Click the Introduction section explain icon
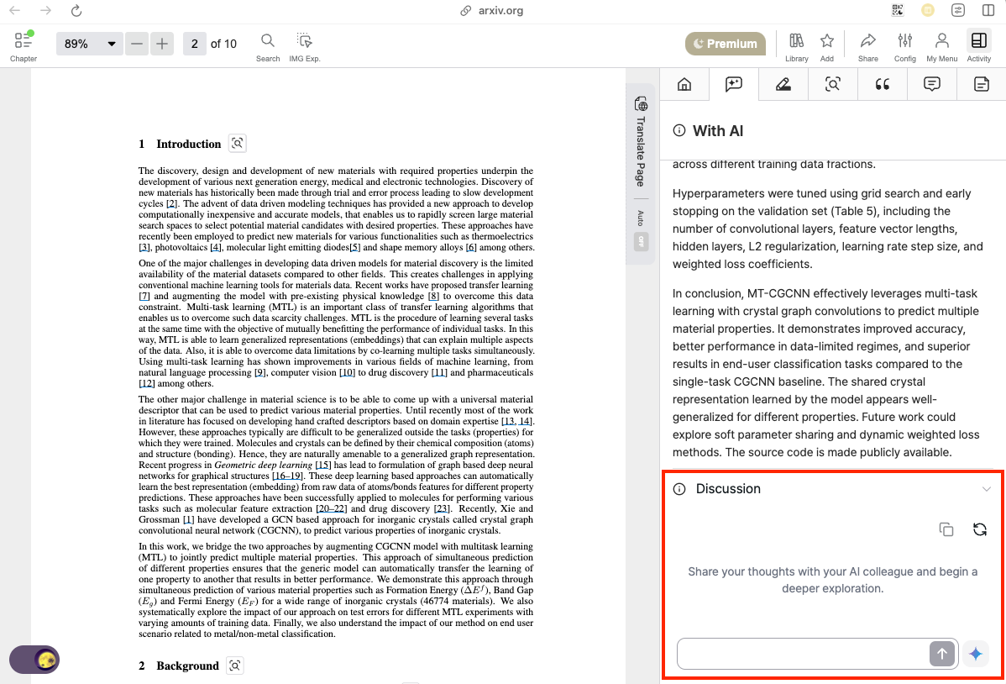 click(x=238, y=143)
